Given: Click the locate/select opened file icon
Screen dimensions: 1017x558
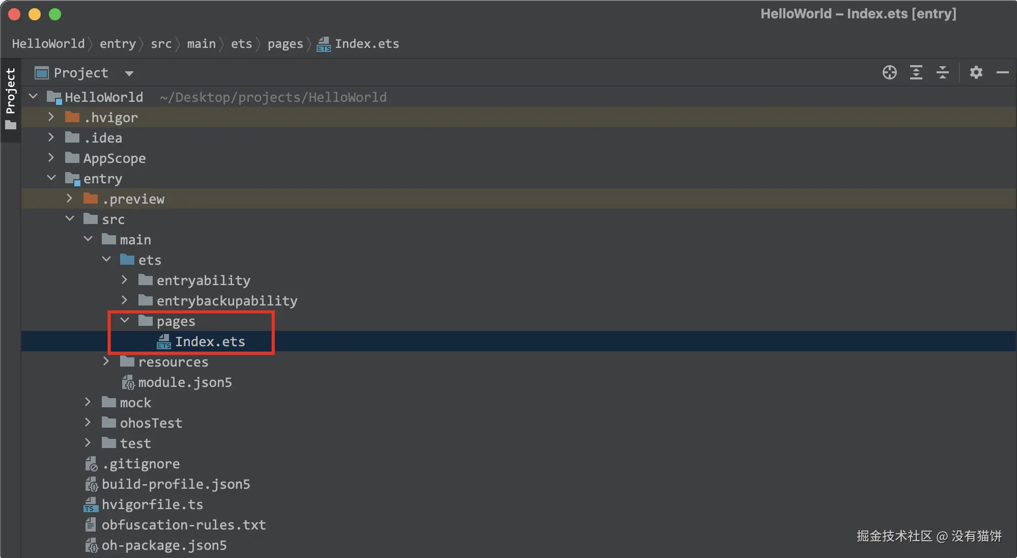Looking at the screenshot, I should tap(889, 73).
